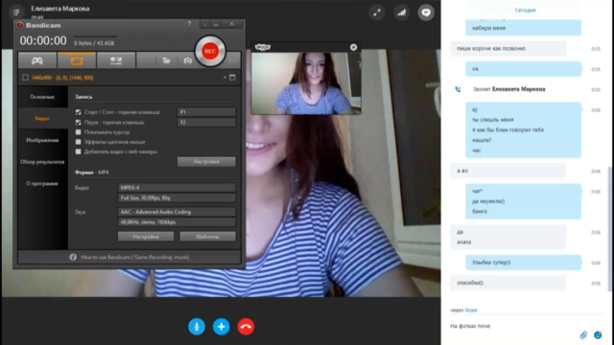This screenshot has height=345, width=614.
Task: End the Skype call with the red button
Action: (246, 327)
